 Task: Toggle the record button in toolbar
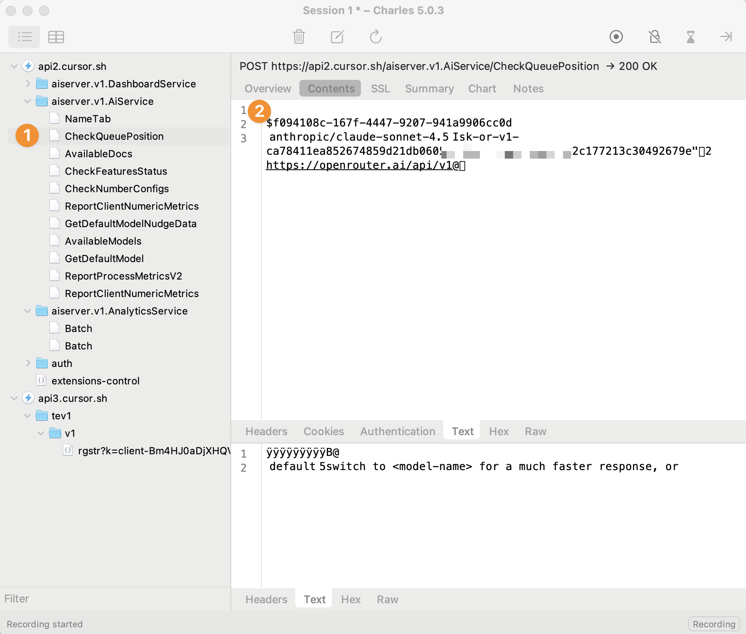616,37
